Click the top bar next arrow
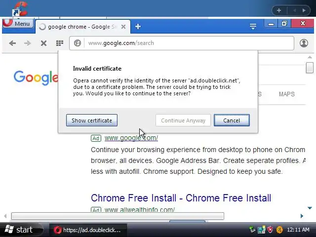The image size is (316, 237). [x=304, y=10]
